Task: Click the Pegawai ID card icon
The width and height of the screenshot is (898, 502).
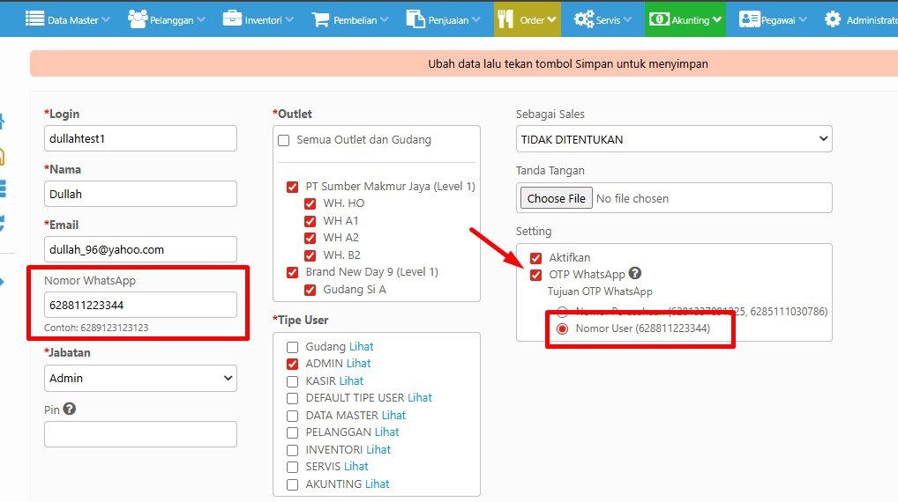Action: 750,18
